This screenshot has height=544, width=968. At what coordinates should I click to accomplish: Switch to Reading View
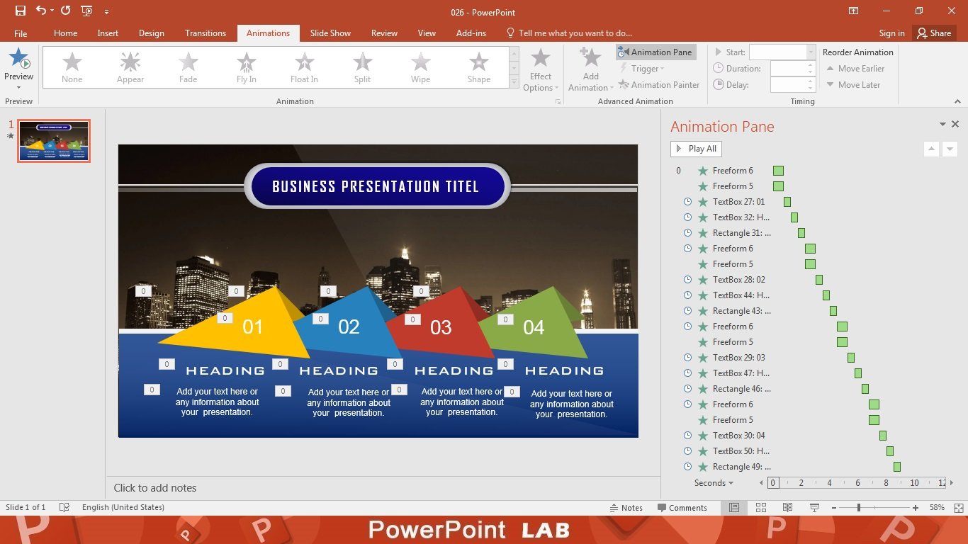(x=787, y=508)
